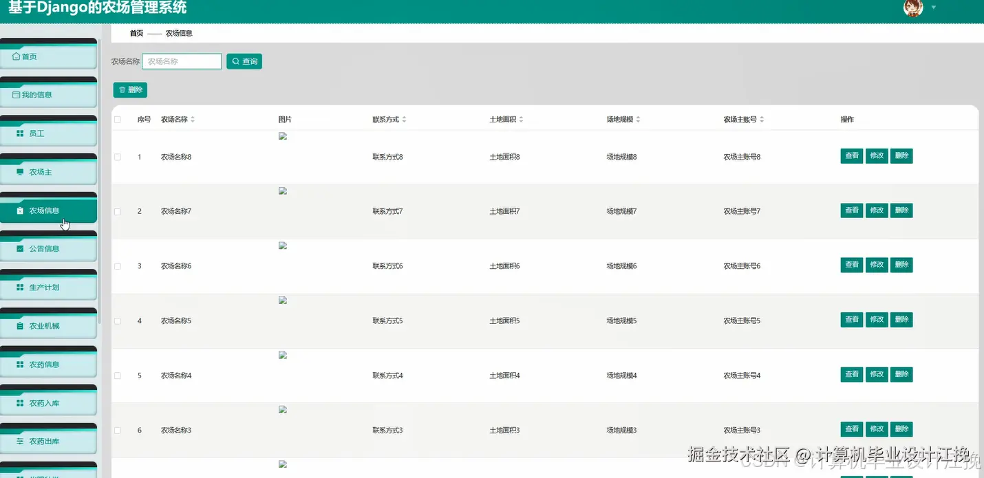The image size is (984, 478).
Task: Check the checkbox for row 农场名称5
Action: tap(118, 321)
